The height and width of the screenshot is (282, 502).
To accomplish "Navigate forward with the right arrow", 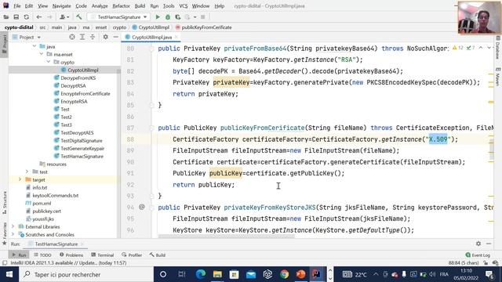I will click(49, 17).
